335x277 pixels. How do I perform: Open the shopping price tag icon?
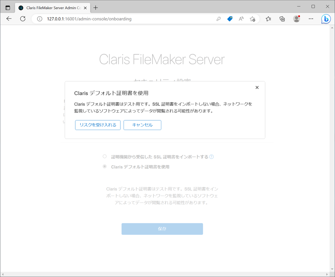coord(230,19)
